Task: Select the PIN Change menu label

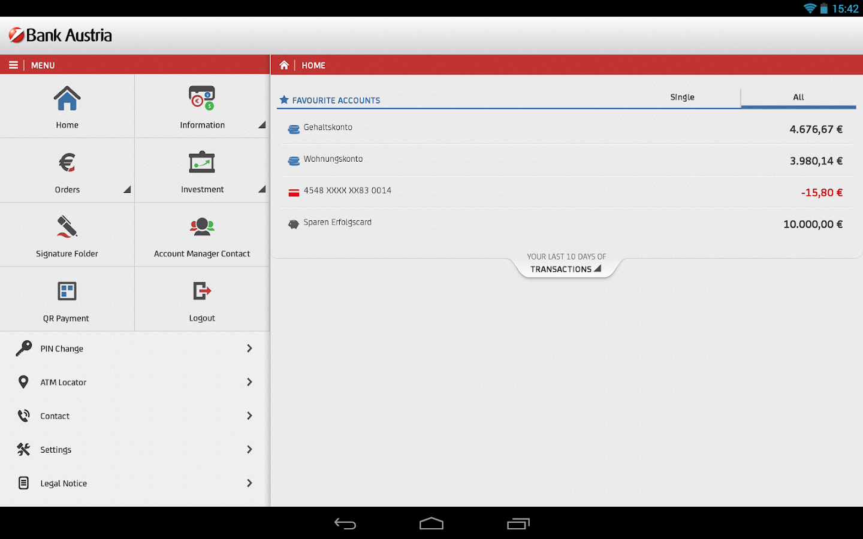Action: tap(62, 349)
